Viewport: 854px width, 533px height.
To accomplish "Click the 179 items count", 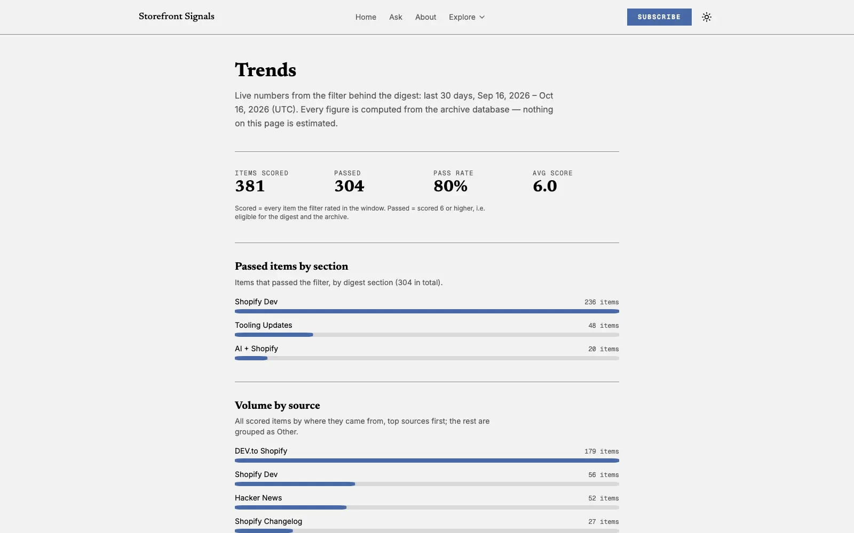I will (x=602, y=451).
